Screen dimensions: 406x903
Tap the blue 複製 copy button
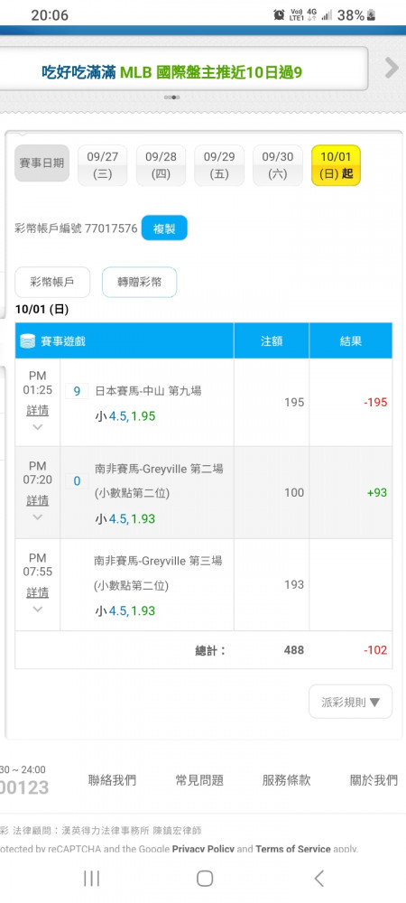point(164,228)
